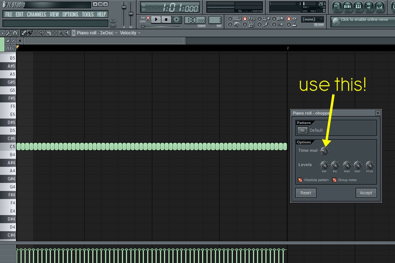Open the Mixer window button
The height and width of the screenshot is (263, 395).
(379, 7)
